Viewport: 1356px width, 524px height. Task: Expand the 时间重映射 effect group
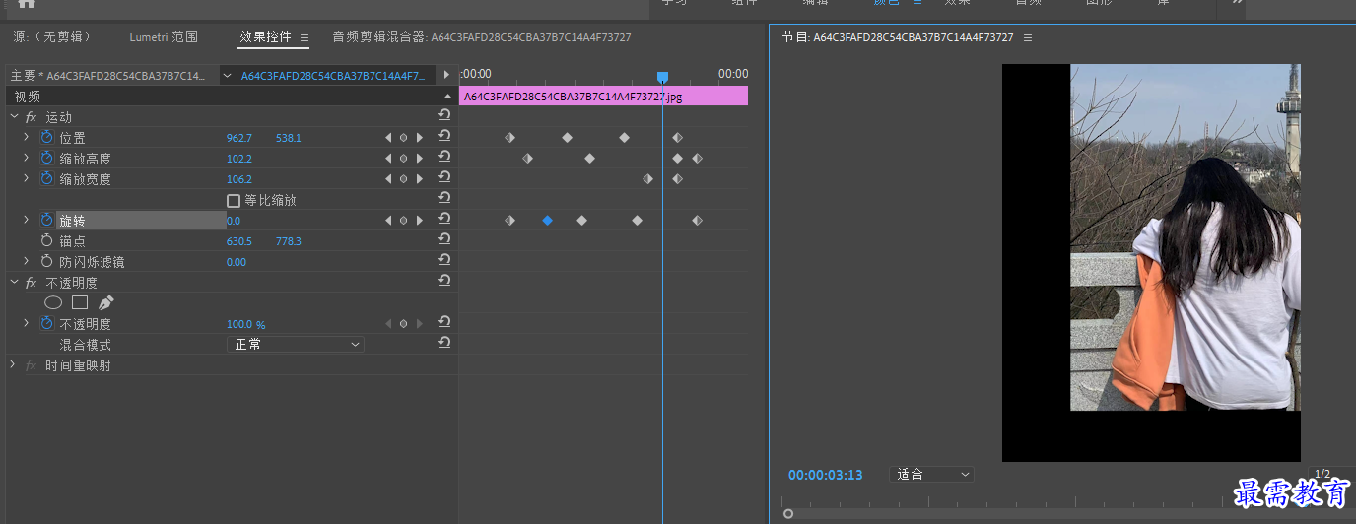(14, 365)
